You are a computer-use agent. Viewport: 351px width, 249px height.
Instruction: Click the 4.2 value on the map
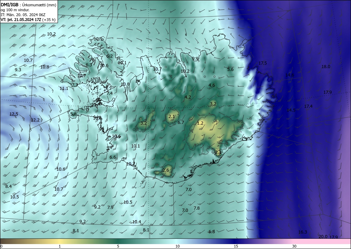click(x=188, y=97)
